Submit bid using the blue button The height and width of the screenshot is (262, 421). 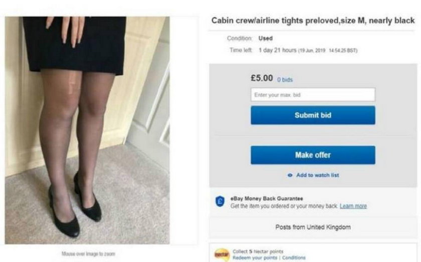pos(313,115)
